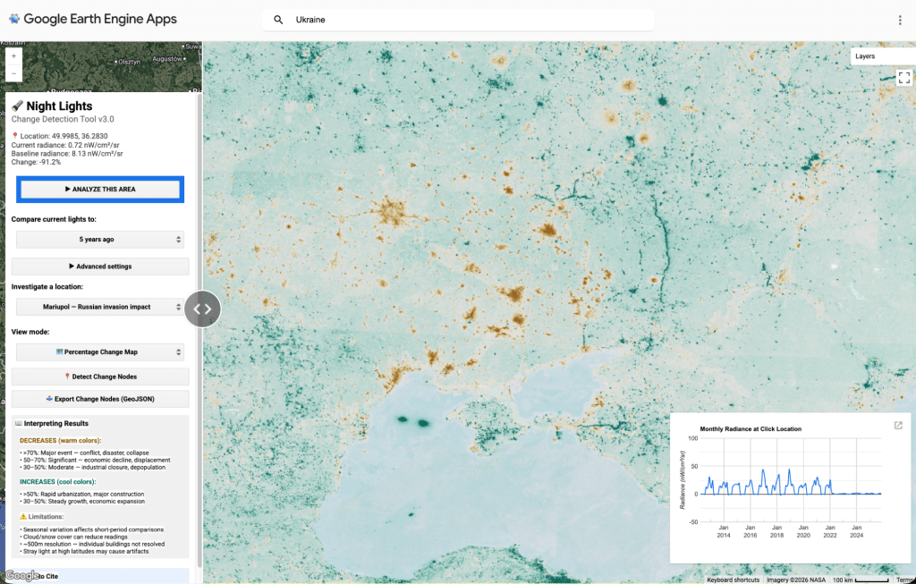Click the 'INCREASES (cool colors)' heading
The height and width of the screenshot is (584, 916).
(x=58, y=482)
